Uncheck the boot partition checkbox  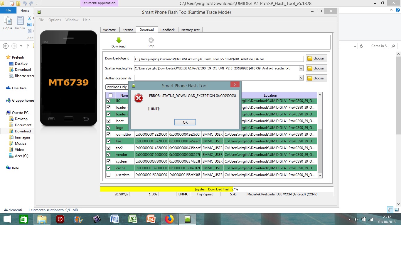109,121
